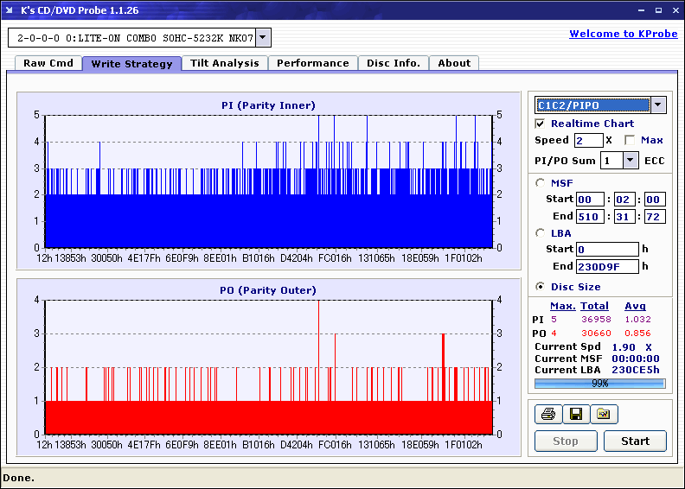The width and height of the screenshot is (685, 489).
Task: Expand the C1C2/PIPO test type dropdown
Action: click(658, 105)
